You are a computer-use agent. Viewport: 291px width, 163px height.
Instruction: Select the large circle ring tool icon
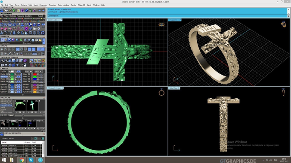tap(43, 33)
